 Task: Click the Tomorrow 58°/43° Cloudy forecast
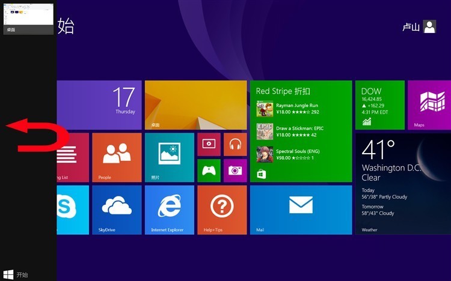point(378,210)
